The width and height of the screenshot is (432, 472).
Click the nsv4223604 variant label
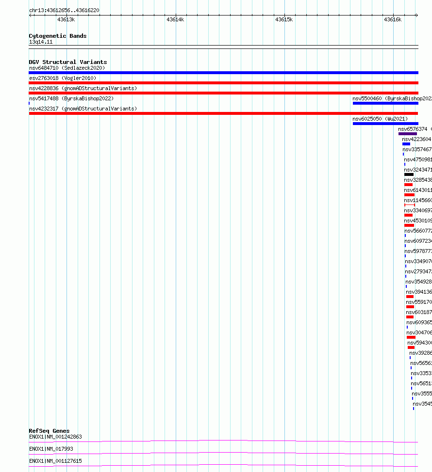[416, 140]
